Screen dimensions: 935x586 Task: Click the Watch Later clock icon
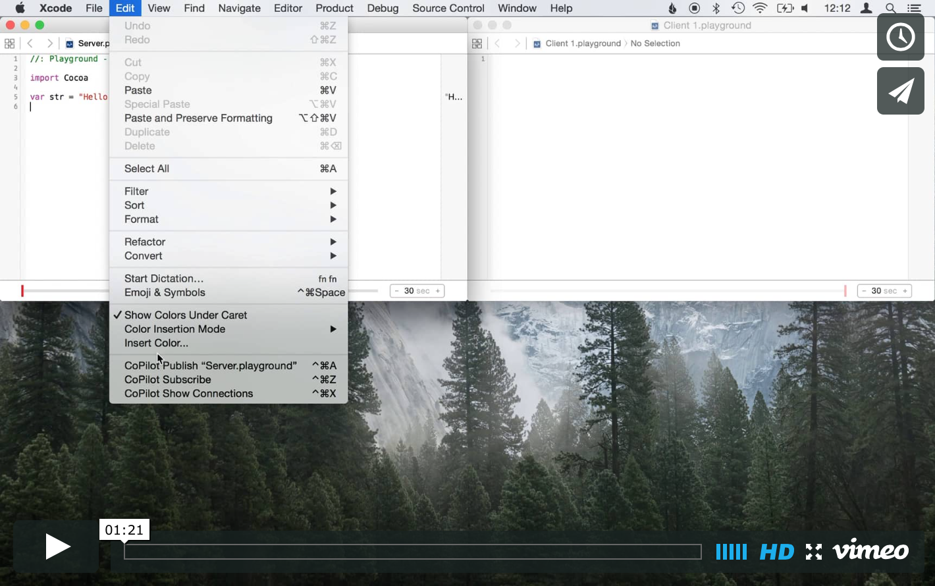[900, 37]
